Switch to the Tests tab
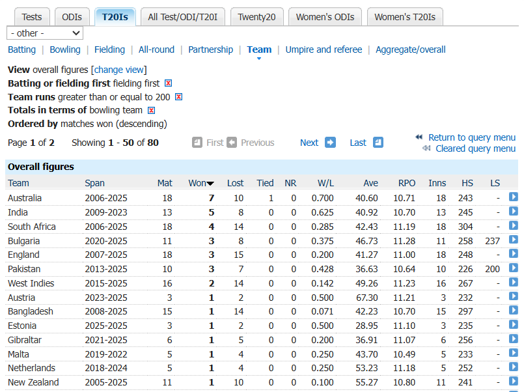 [32, 17]
